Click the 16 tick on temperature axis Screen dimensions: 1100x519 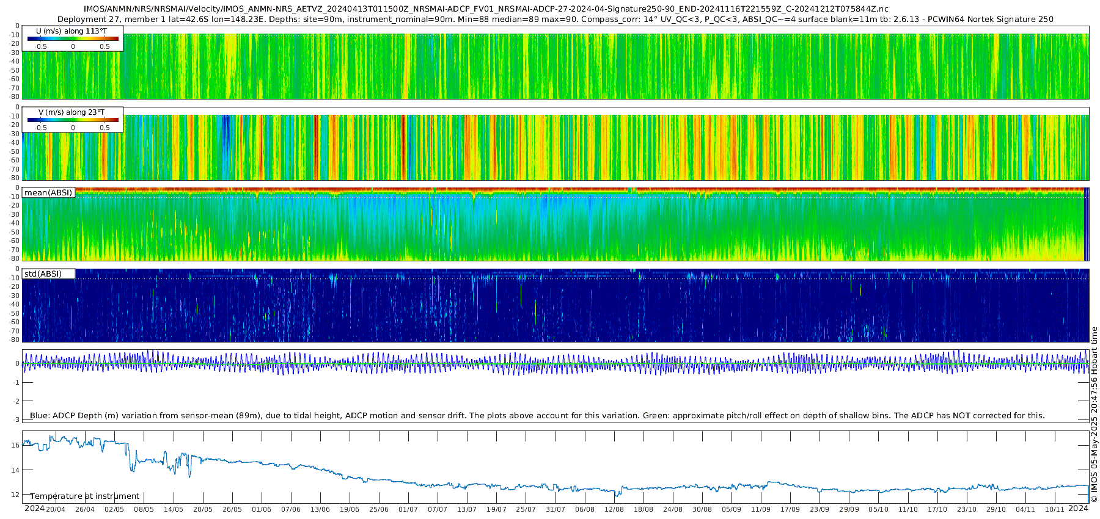pyautogui.click(x=15, y=446)
